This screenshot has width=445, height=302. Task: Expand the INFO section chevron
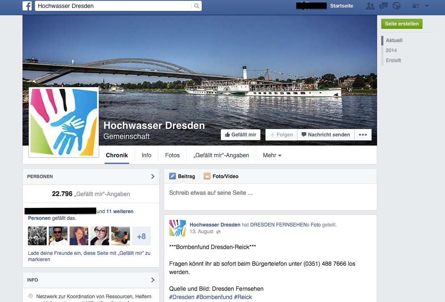pyautogui.click(x=152, y=280)
